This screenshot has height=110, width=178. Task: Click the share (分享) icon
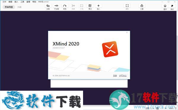(x=142, y=6)
